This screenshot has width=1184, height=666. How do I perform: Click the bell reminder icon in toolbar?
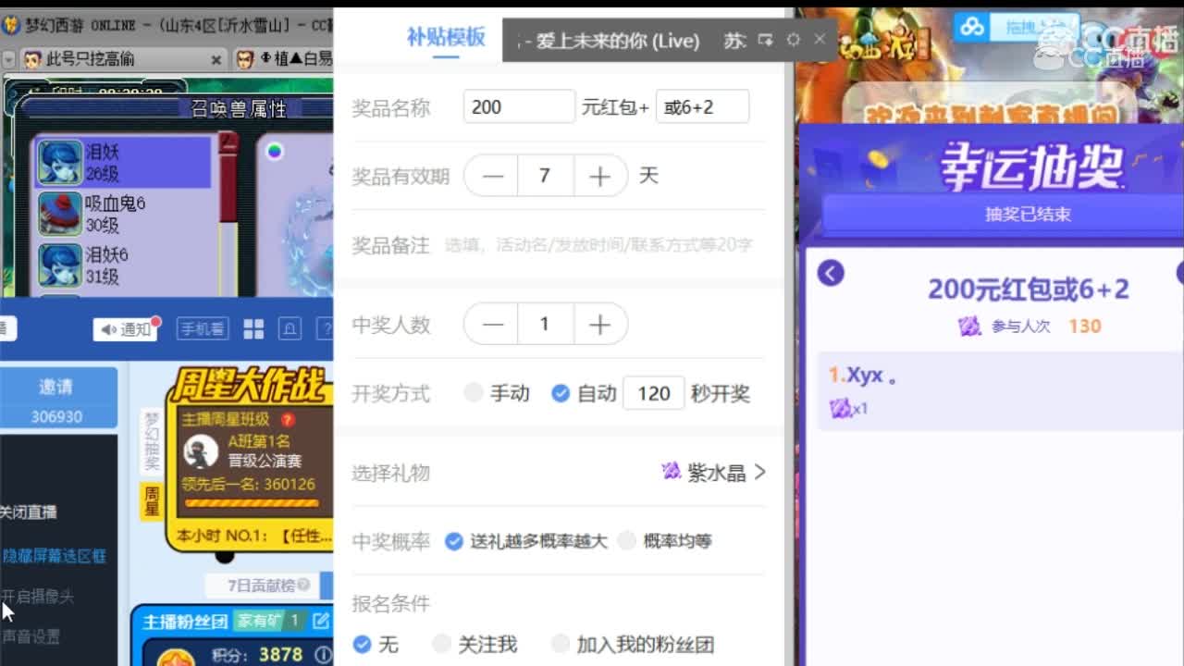tap(290, 329)
